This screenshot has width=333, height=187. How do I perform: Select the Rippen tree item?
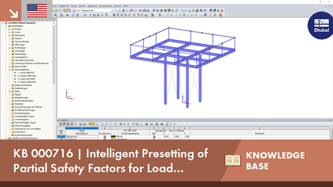click(18, 94)
